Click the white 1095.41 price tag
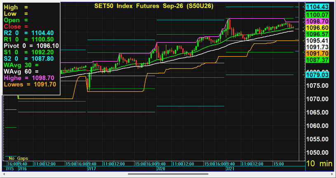The height and width of the screenshot is (178, 336). pos(317,40)
